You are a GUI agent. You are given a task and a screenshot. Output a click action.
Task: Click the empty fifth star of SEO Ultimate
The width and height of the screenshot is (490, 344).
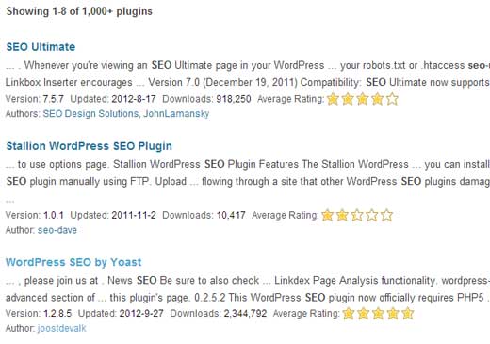[x=392, y=100]
